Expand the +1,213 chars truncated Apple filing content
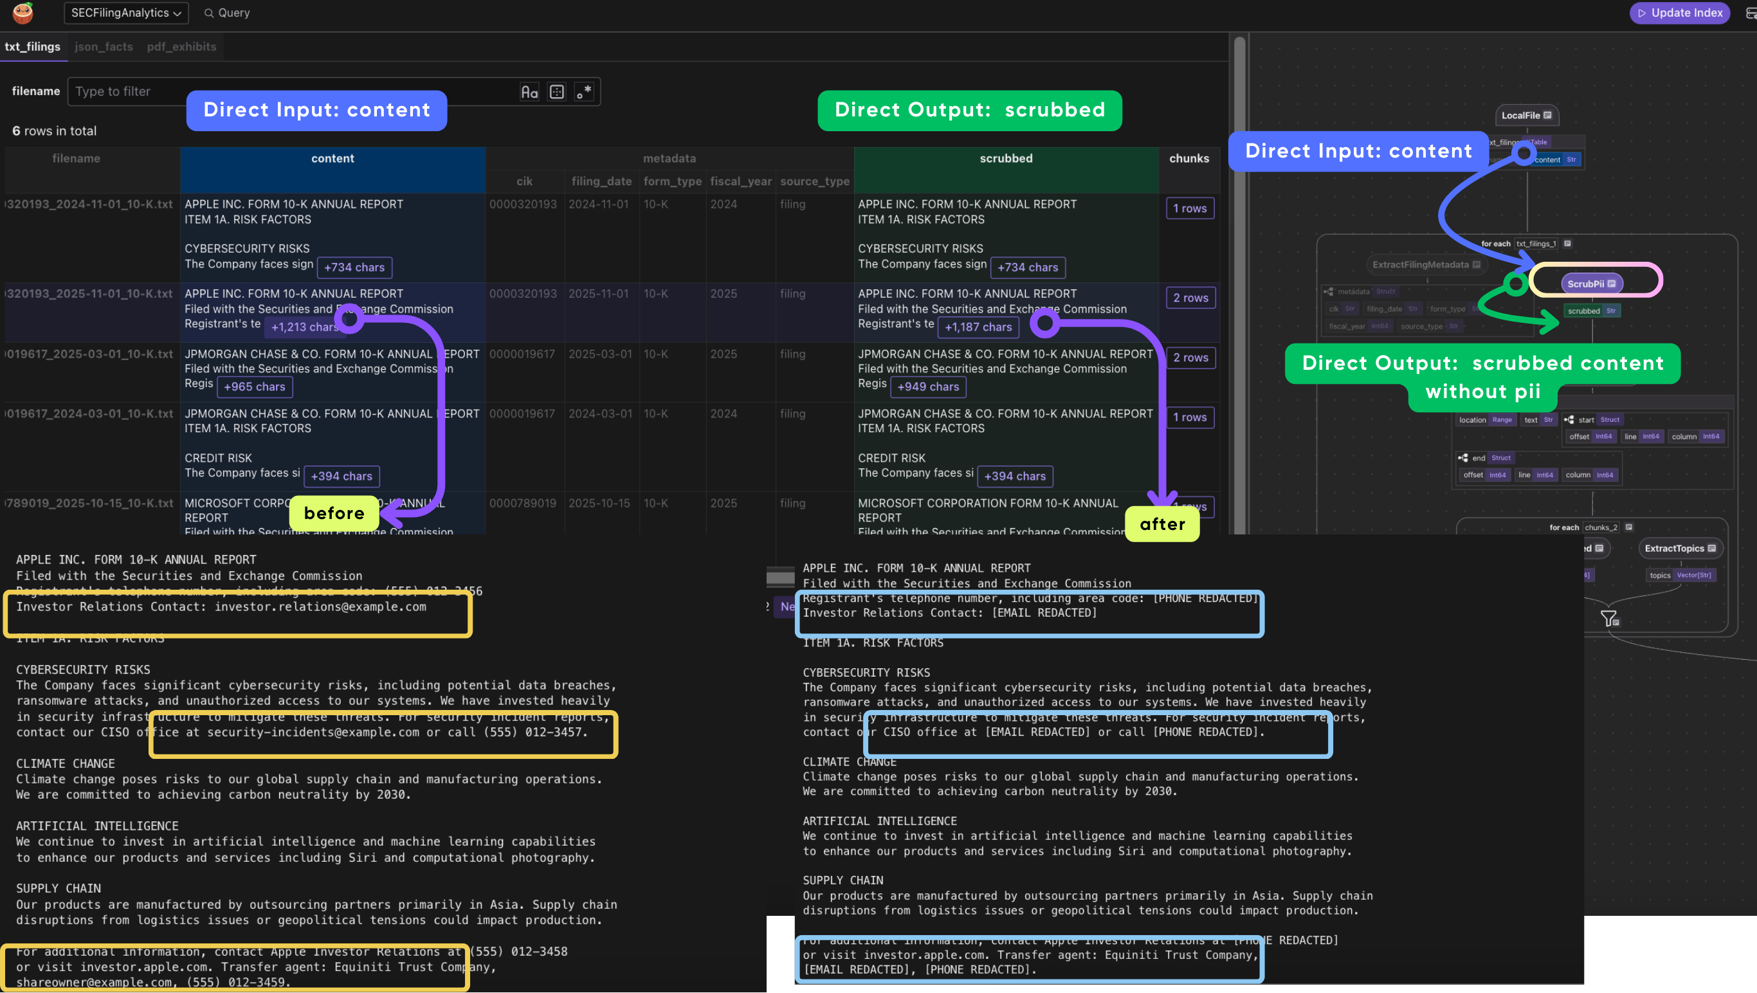 (305, 327)
